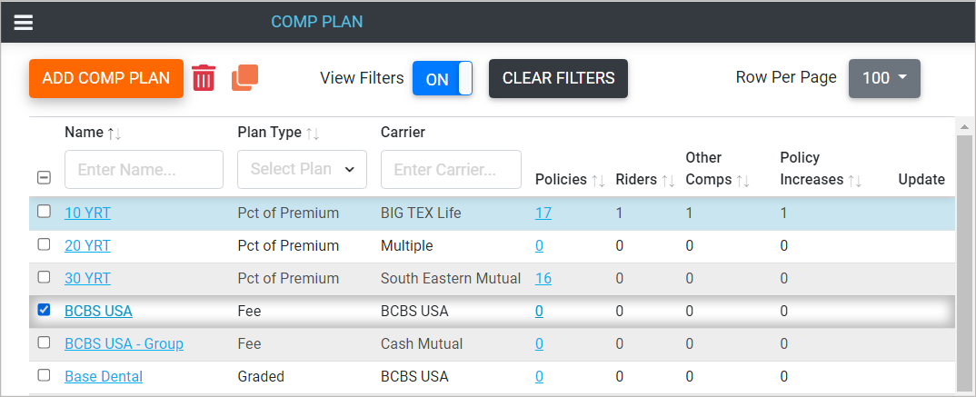Uncheck the BCBS USA row checkbox
The height and width of the screenshot is (397, 976).
[x=44, y=311]
